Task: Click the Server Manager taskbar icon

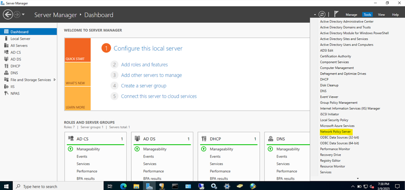Action: 149,186
